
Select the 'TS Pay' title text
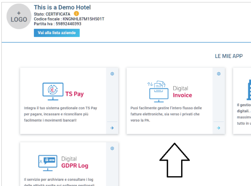pyautogui.click(x=74, y=94)
